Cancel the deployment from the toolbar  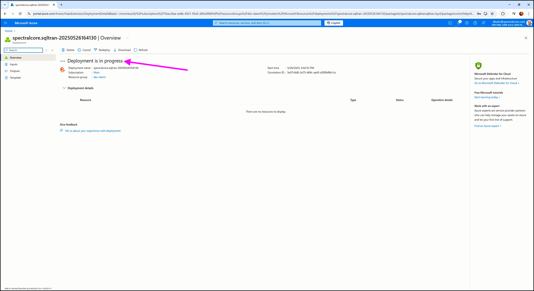point(84,50)
